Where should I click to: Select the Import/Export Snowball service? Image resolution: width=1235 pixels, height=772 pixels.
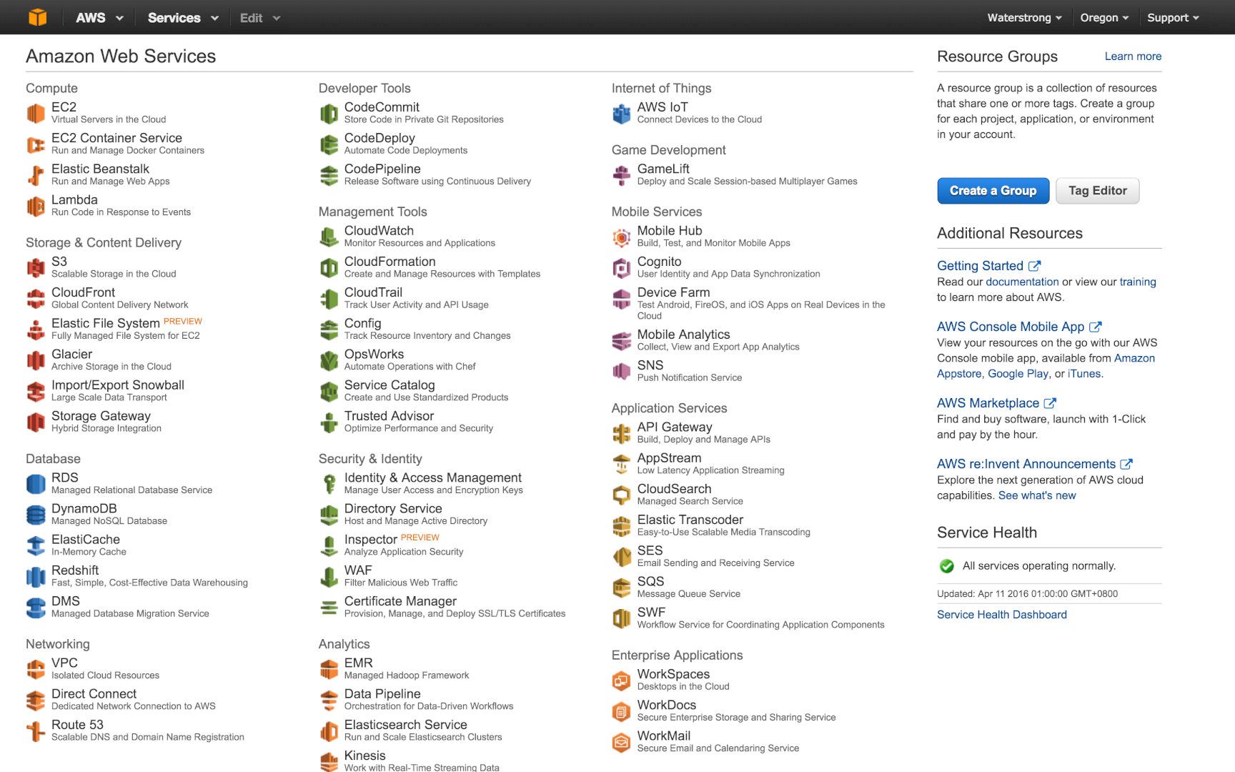pyautogui.click(x=117, y=385)
